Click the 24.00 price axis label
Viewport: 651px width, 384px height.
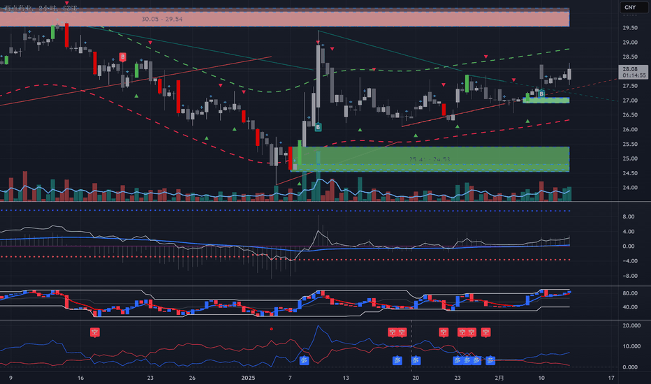630,188
